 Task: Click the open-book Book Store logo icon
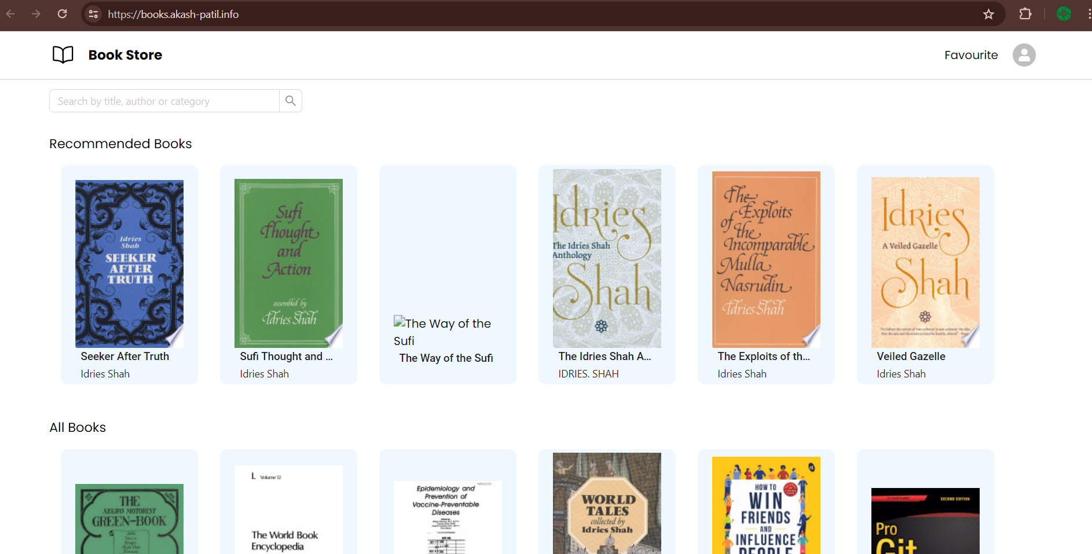pos(63,55)
